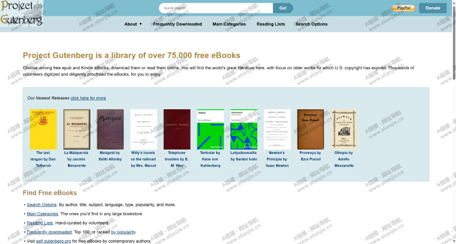The image size is (456, 244).
Task: Click the 'Find Free eBooks' heading
Action: tap(50, 193)
